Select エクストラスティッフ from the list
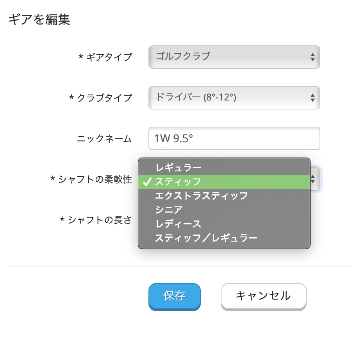The height and width of the screenshot is (344, 350). [x=201, y=195]
